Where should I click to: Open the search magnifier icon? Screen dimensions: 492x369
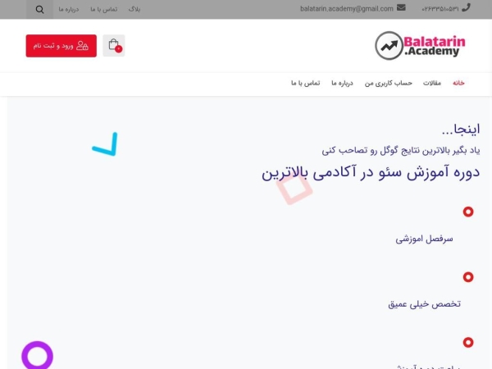[39, 9]
